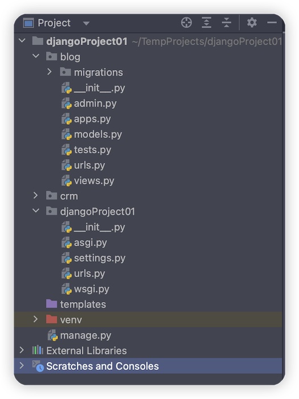Click the Select Opened File crosshair icon
The image size is (299, 399).
pos(186,23)
